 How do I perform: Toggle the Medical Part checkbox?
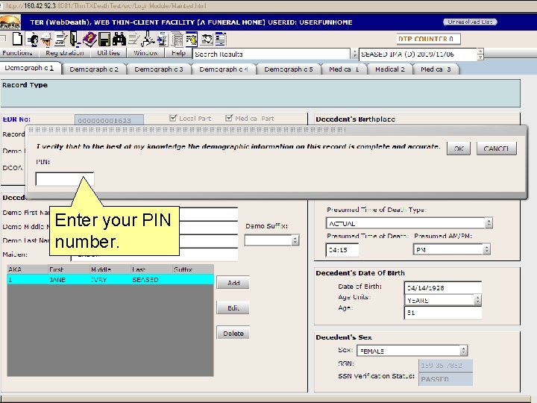[x=229, y=118]
